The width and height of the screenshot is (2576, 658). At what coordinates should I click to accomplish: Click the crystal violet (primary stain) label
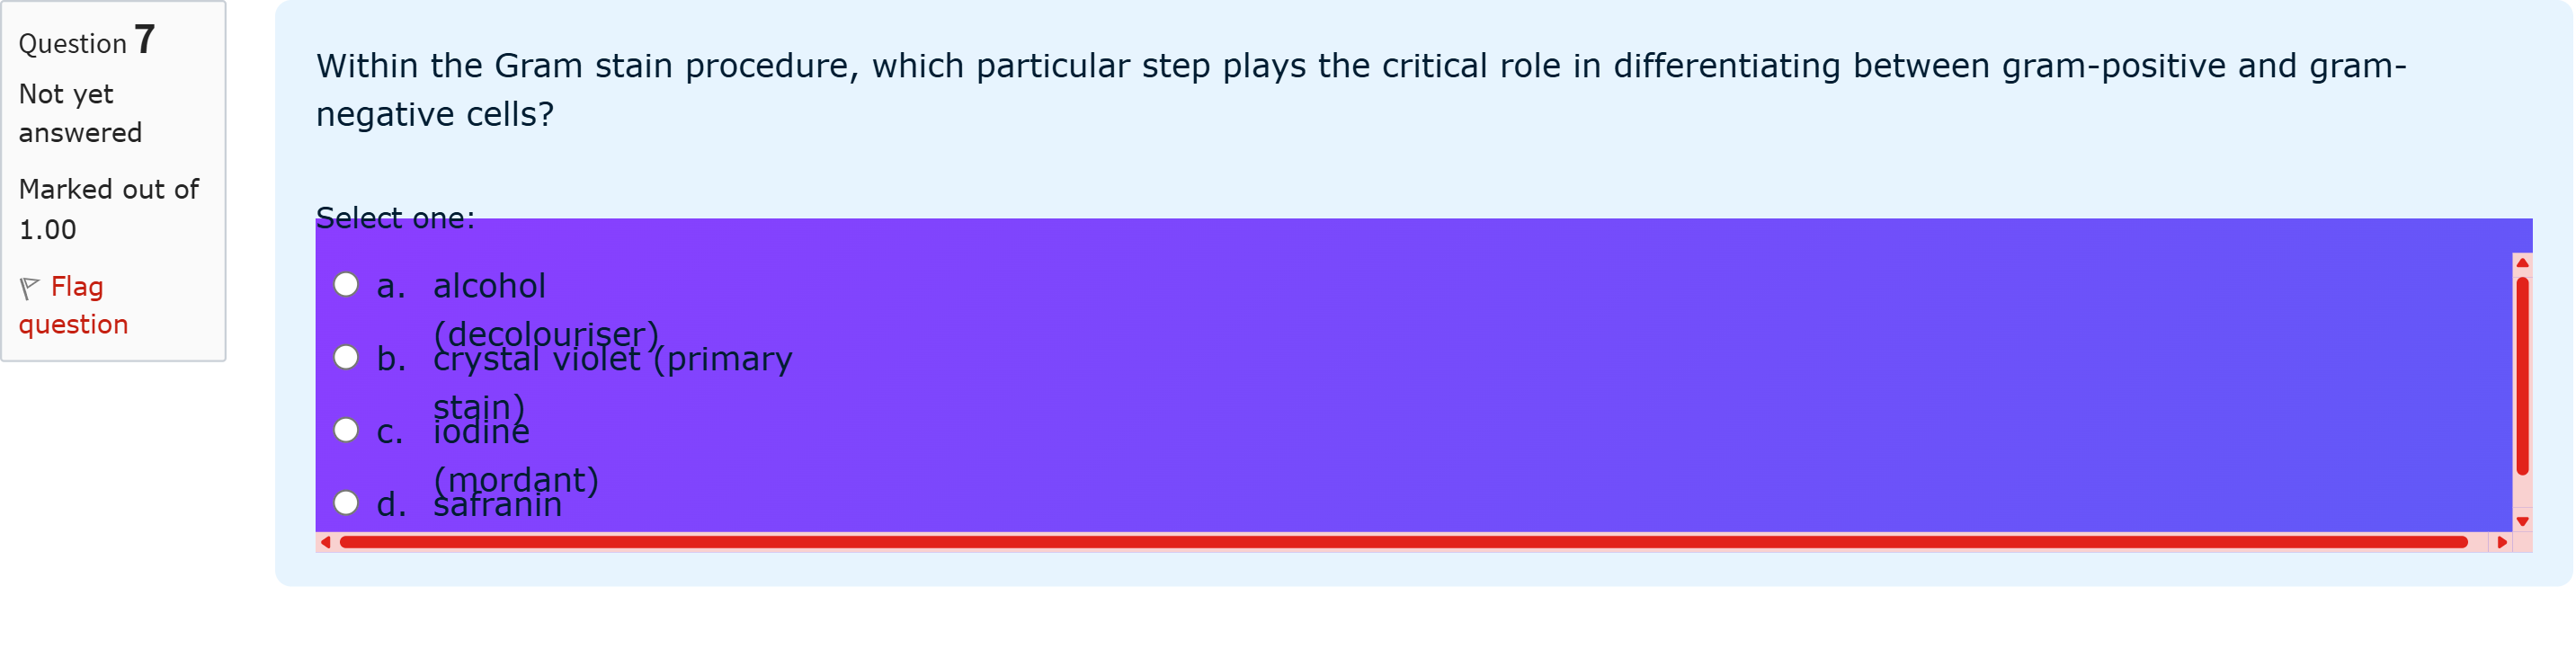613,383
